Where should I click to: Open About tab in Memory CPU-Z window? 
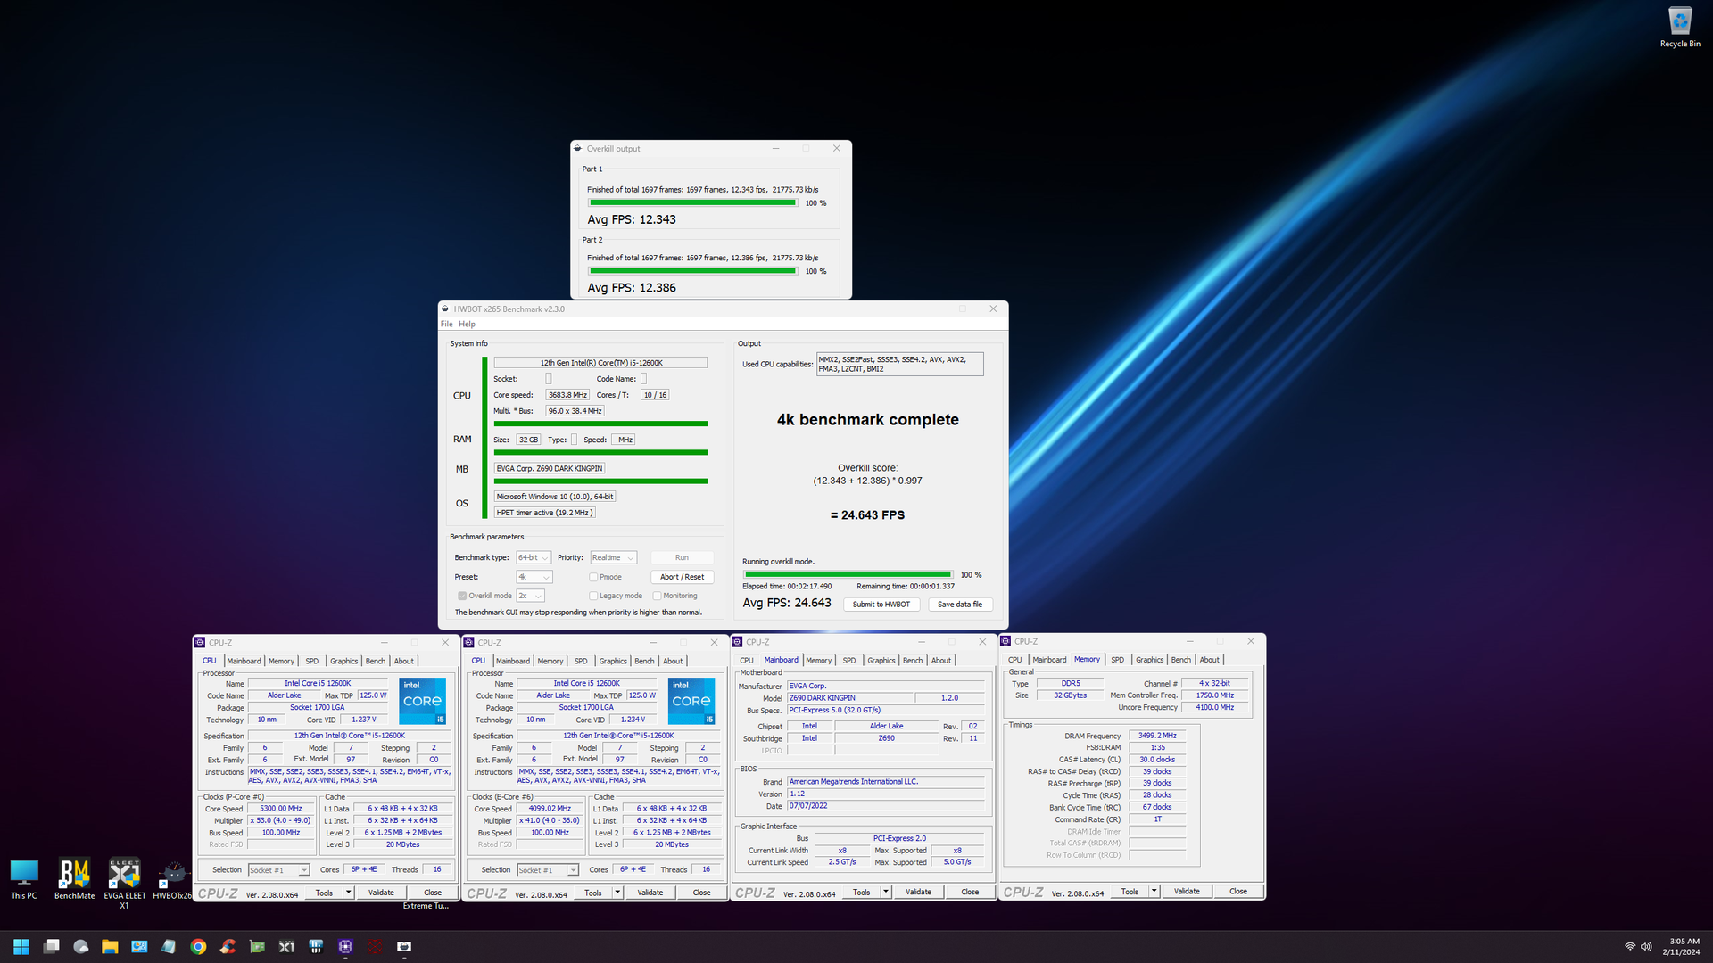point(1209,660)
